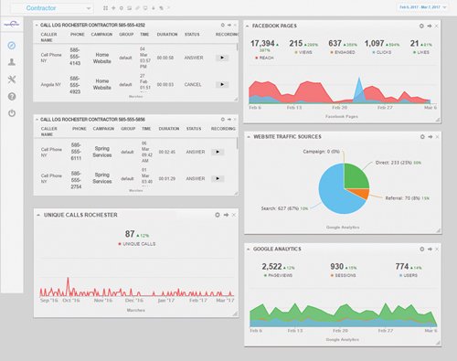Click the add widget plus icon in toolbar
457x361 pixels.
[113, 8]
